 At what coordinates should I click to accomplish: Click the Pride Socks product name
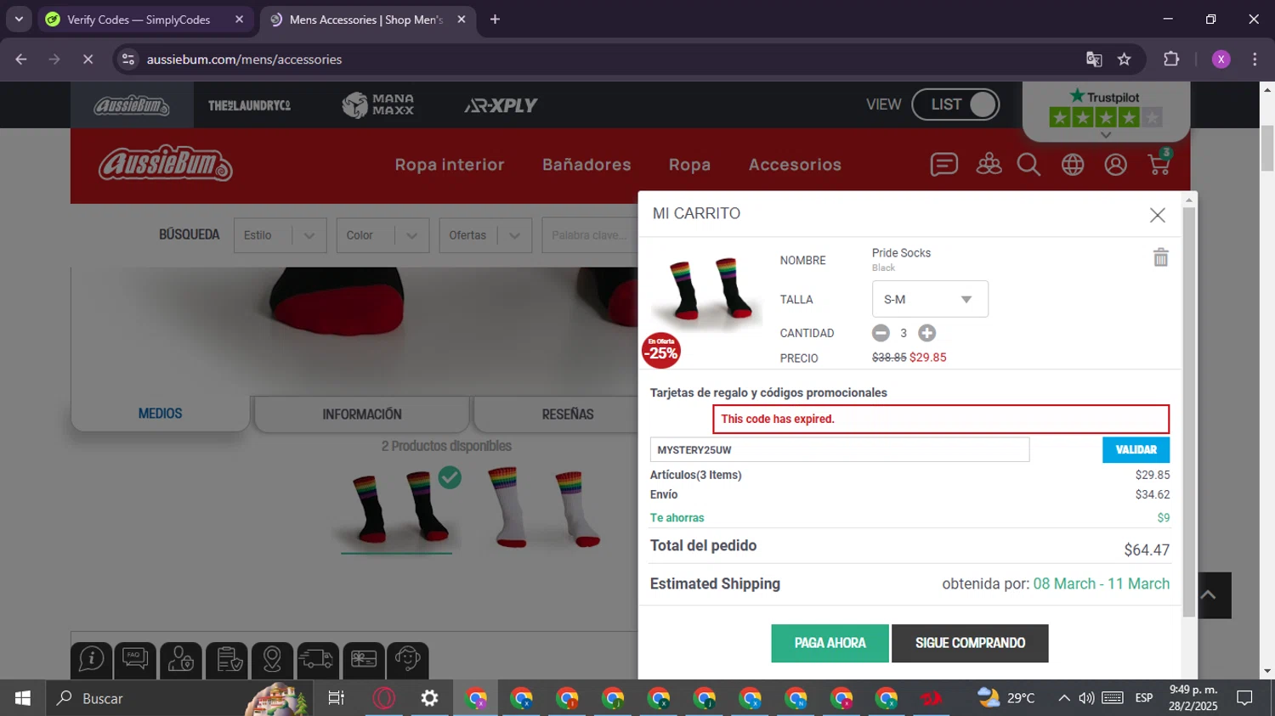[x=901, y=253]
